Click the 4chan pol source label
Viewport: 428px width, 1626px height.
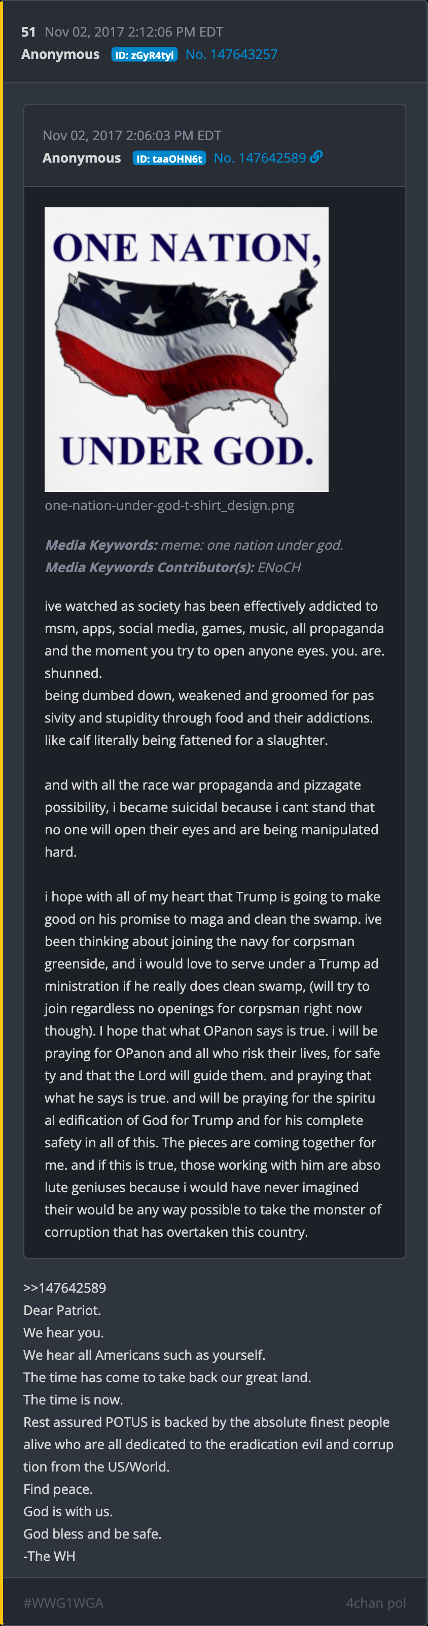[x=376, y=1603]
